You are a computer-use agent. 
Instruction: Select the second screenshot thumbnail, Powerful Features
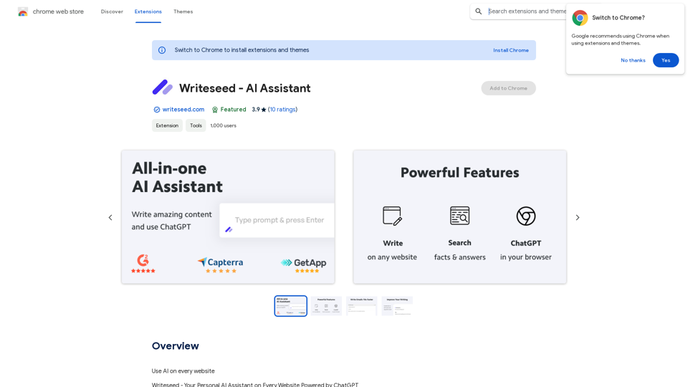(x=326, y=306)
